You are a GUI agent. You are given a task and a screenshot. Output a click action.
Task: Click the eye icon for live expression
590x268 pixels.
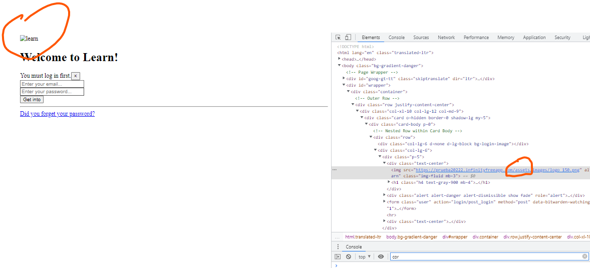[x=381, y=256]
